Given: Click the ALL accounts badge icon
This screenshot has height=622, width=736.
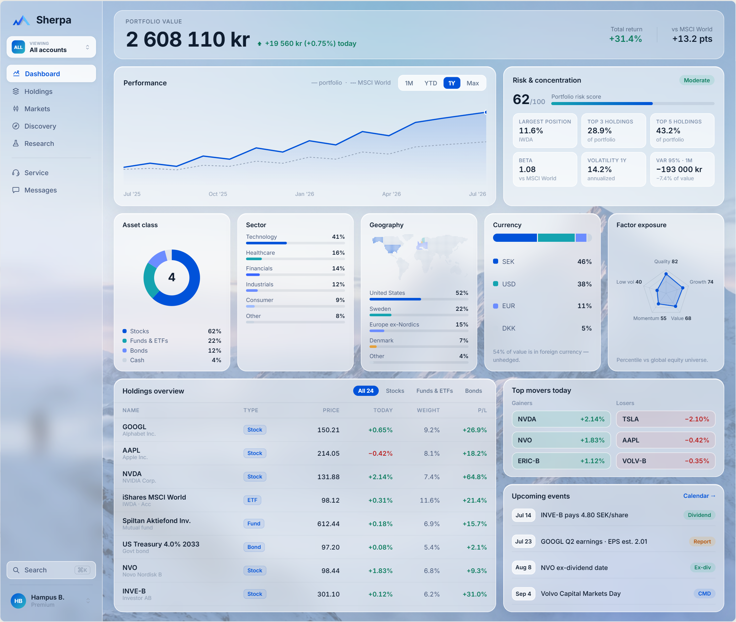Looking at the screenshot, I should 18,47.
